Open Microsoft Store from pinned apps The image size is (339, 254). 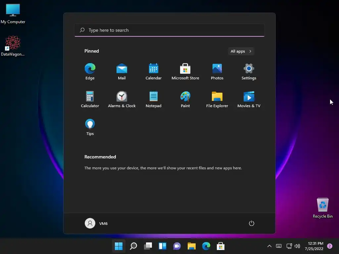coord(185,72)
